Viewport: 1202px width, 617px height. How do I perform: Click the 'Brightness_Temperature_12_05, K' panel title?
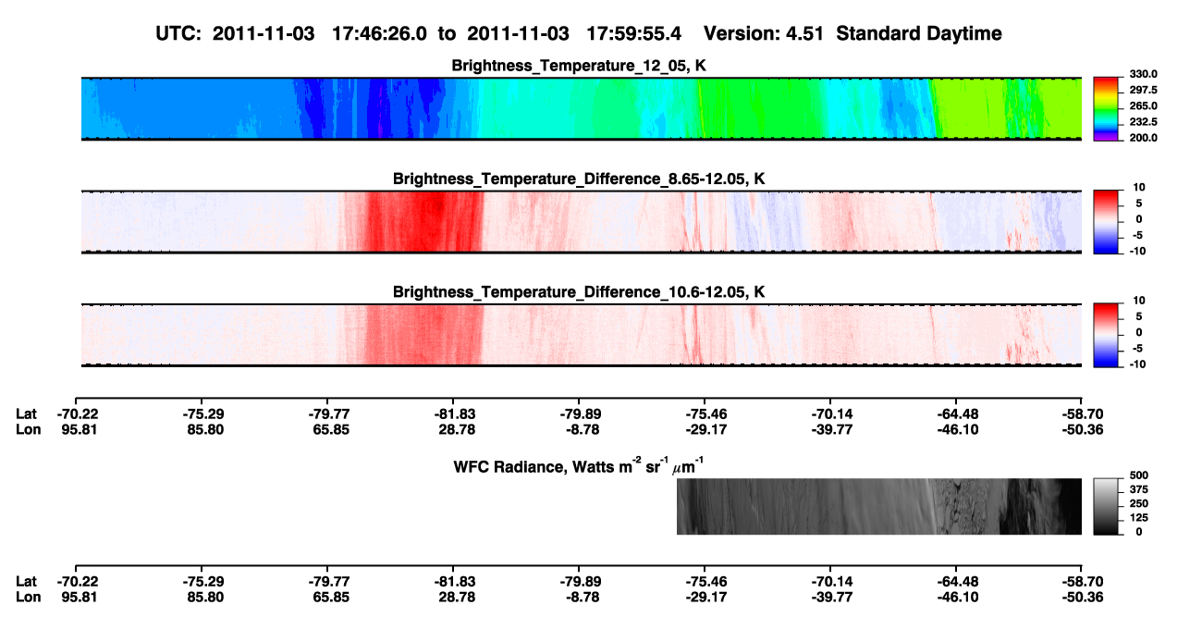coord(580,65)
